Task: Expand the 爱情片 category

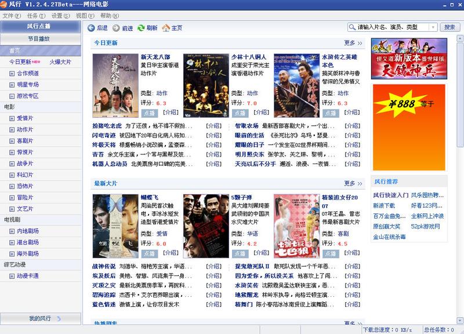Action: pyautogui.click(x=12, y=118)
